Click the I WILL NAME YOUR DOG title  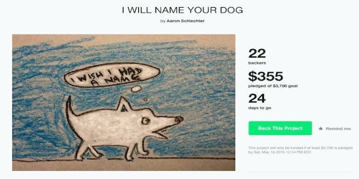(182, 10)
